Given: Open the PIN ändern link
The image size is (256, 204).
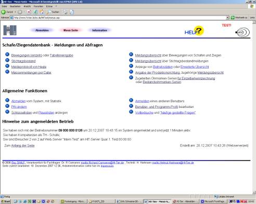Looking at the screenshot, I should 19,107.
